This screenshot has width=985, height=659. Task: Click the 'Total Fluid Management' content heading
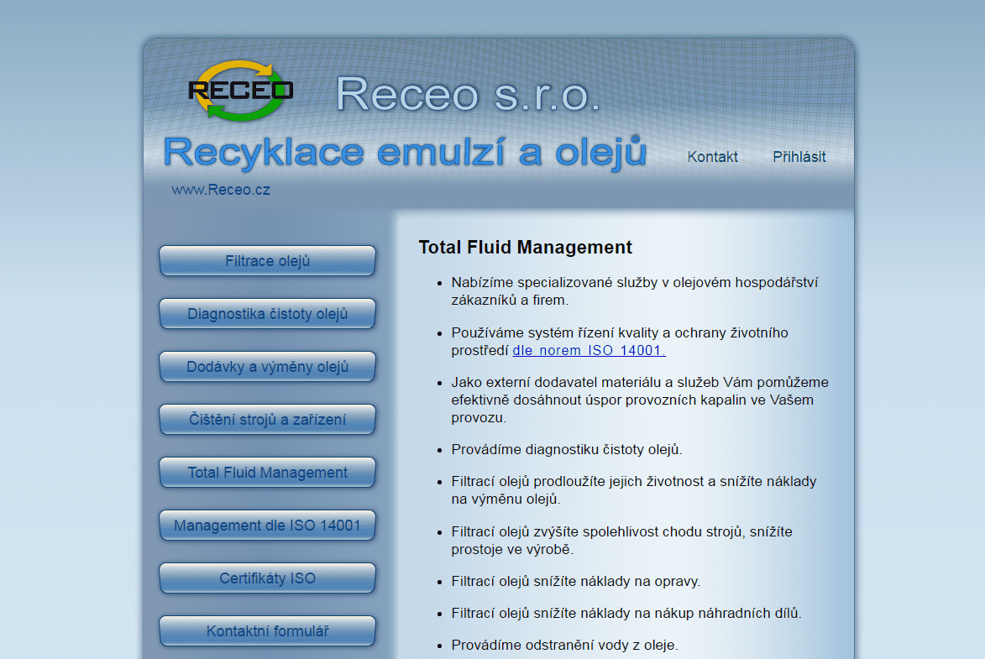coord(525,248)
